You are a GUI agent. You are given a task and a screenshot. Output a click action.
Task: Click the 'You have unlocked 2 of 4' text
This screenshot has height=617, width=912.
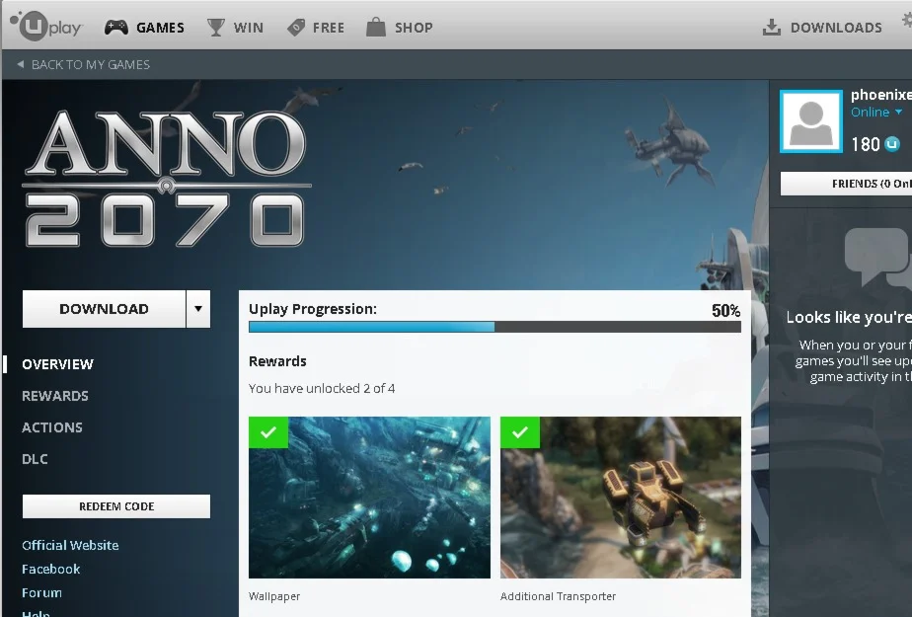(x=322, y=388)
